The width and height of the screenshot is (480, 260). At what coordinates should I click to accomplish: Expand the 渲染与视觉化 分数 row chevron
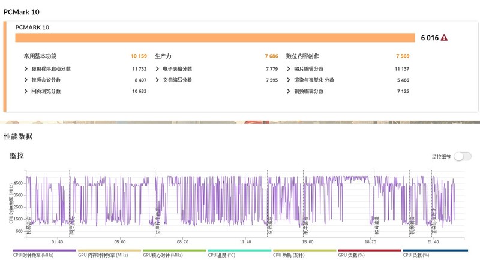coord(289,80)
